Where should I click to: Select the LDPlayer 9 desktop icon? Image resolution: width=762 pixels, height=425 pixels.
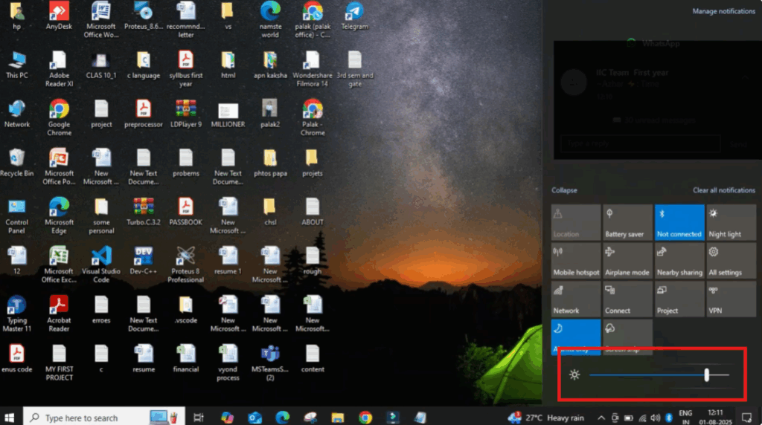click(185, 114)
